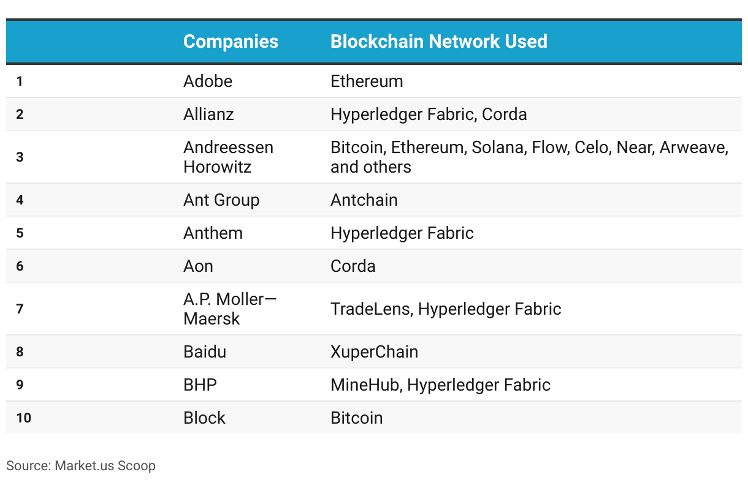Click the TradeLens, Hyperledger Fabric cell
Screen dimensions: 748x480
tap(446, 309)
